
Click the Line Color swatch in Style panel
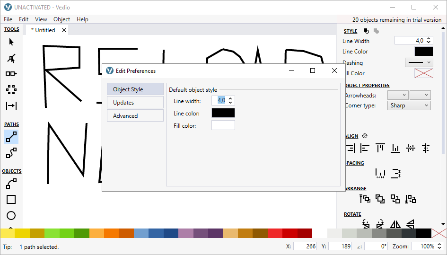pos(424,52)
